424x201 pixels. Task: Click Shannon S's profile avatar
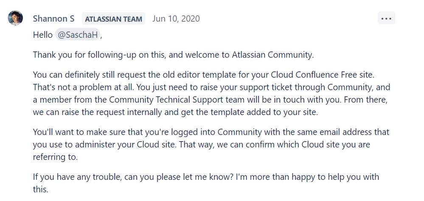15,18
